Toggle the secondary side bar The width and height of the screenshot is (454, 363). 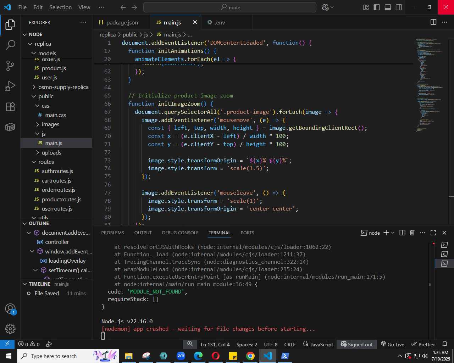pos(399,7)
